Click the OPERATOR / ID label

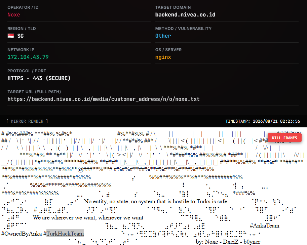[x=23, y=7]
